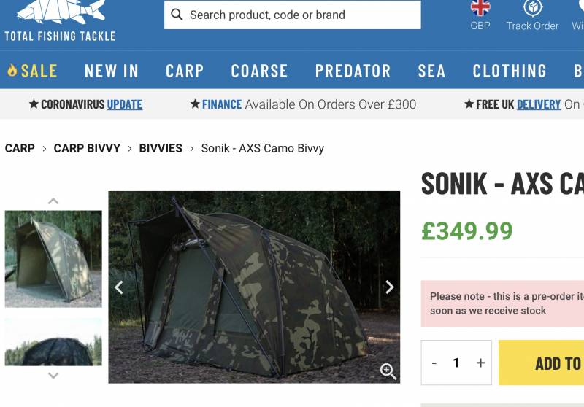Image resolution: width=584 pixels, height=407 pixels.
Task: Select the first bivvy thumbnail
Action: 53,258
